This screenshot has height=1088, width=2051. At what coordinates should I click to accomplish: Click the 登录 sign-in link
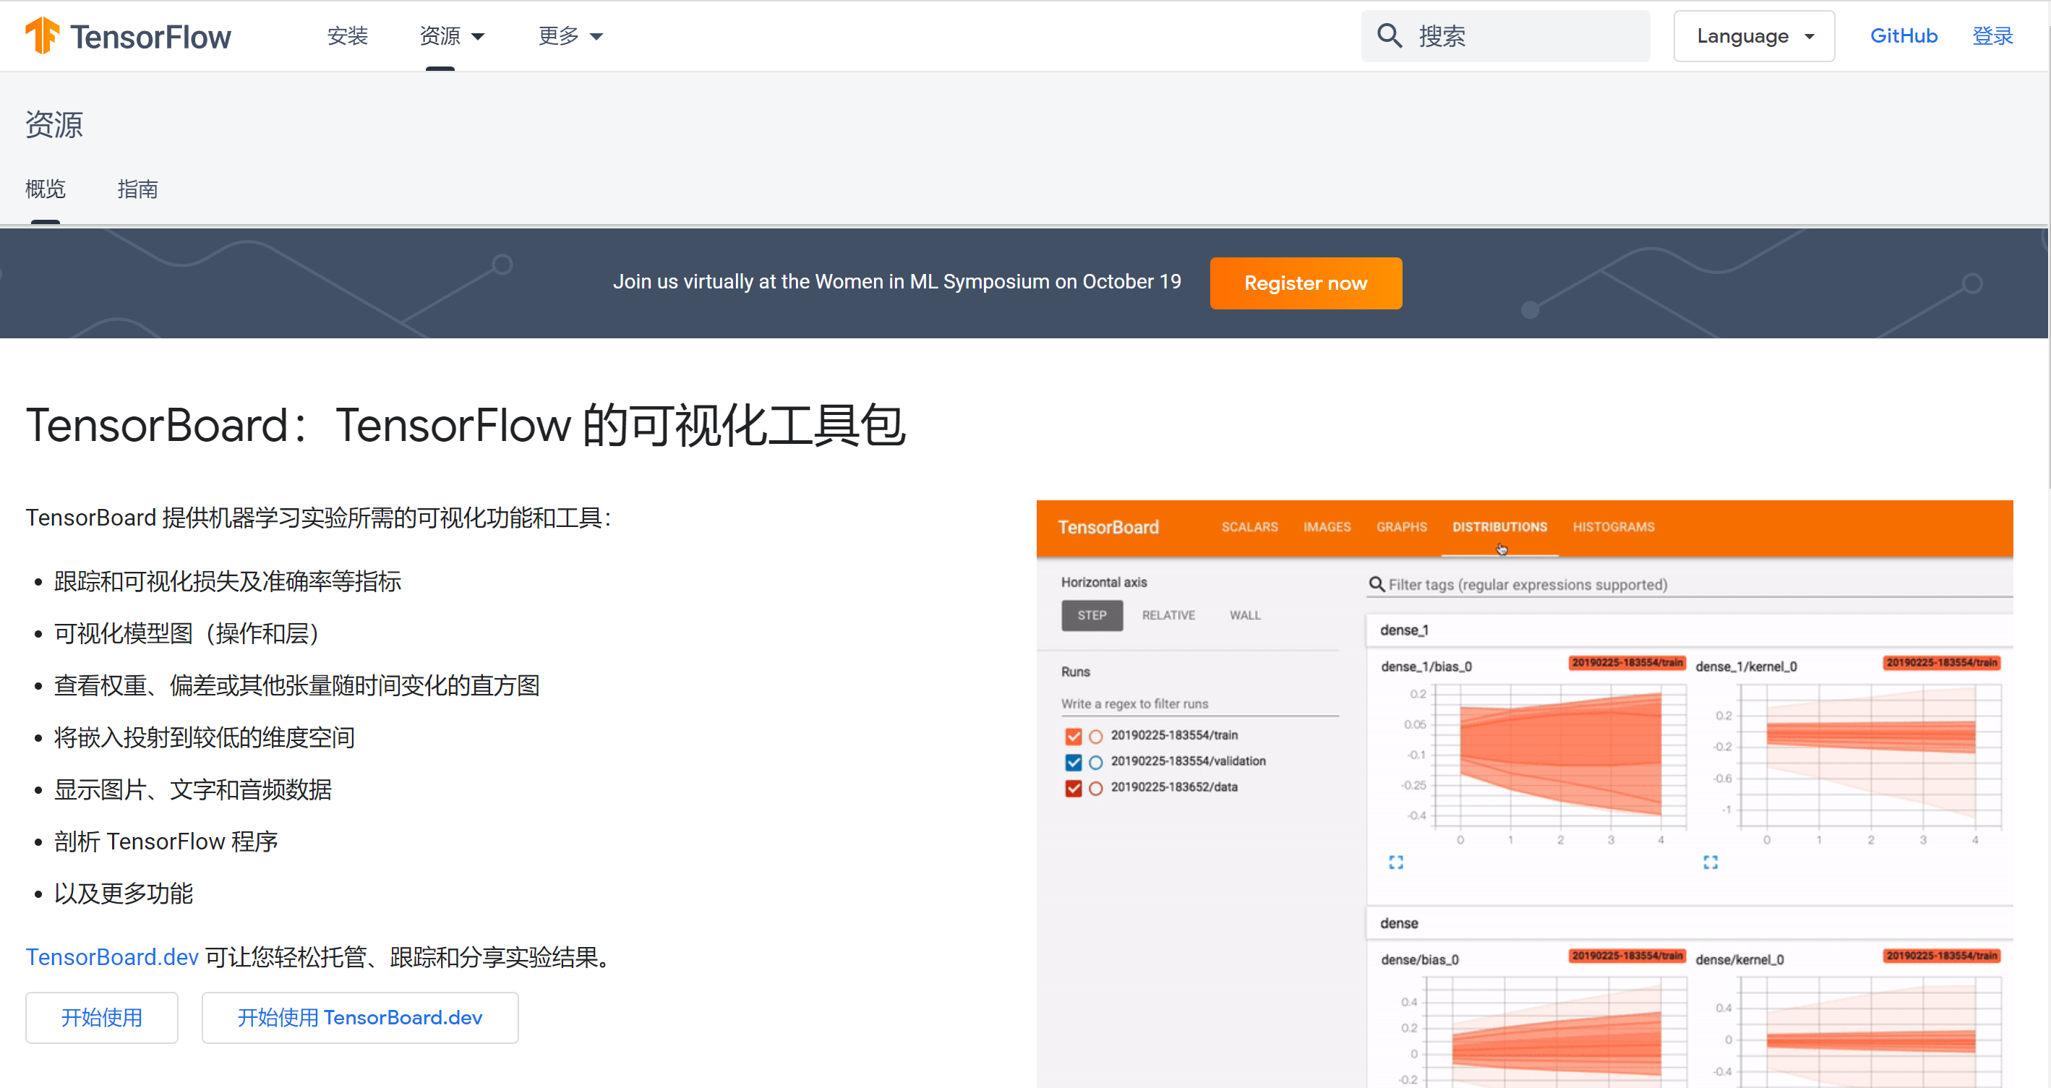pyautogui.click(x=1992, y=36)
